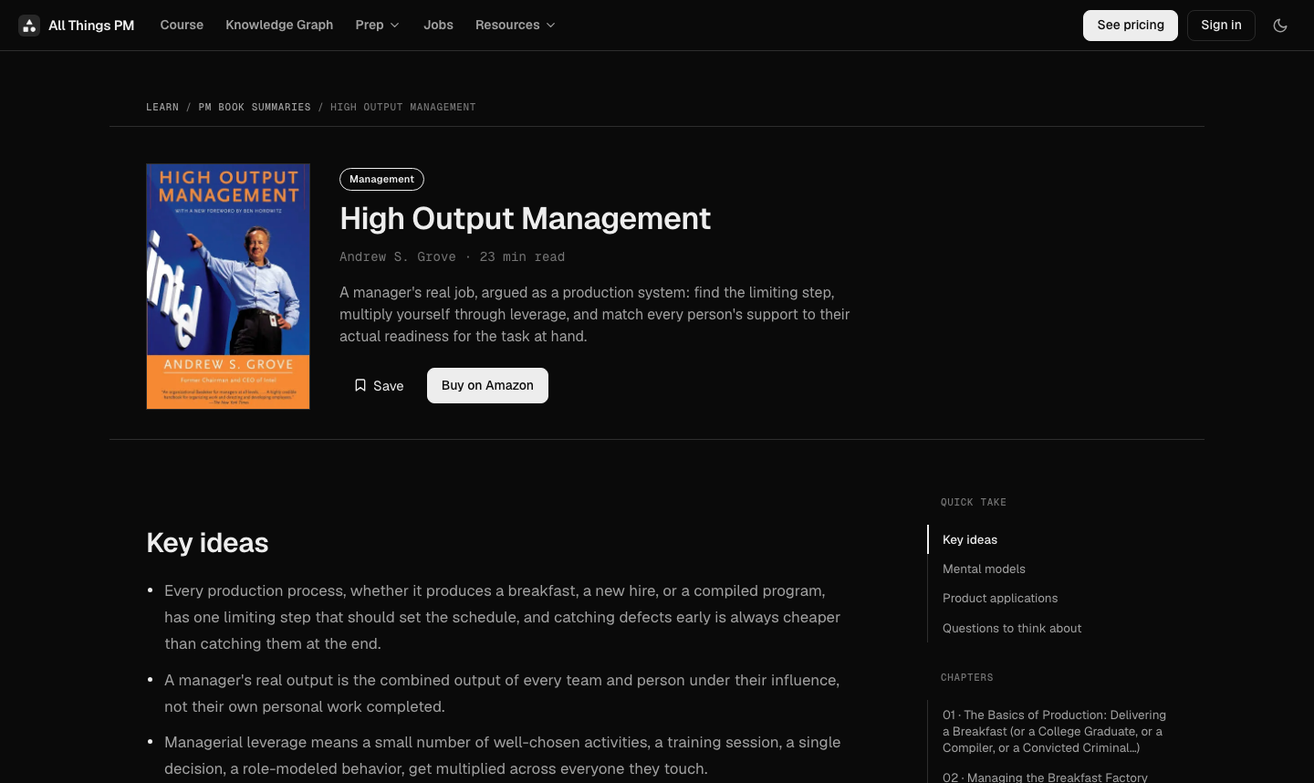
Task: Jump to Mental models section
Action: click(x=984, y=569)
